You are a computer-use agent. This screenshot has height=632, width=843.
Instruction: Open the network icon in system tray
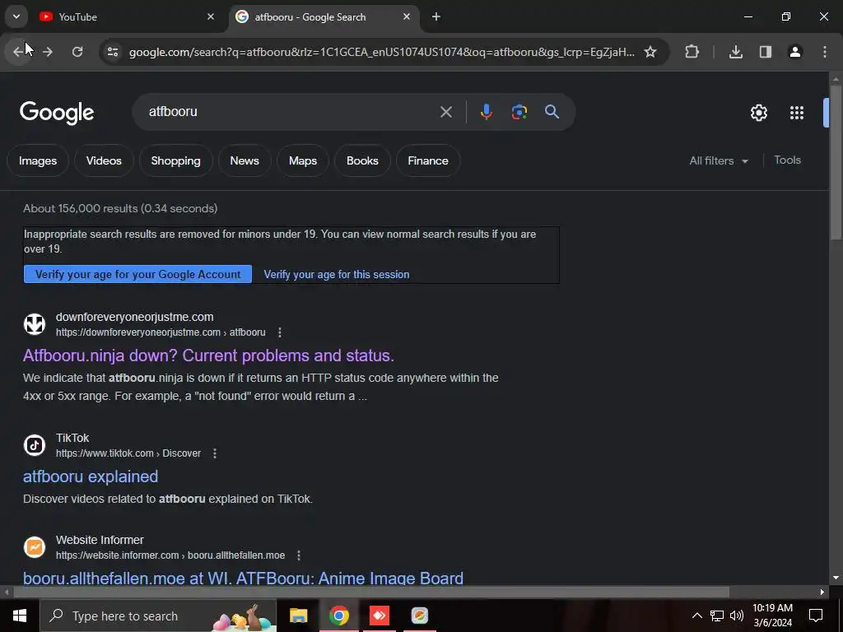click(717, 616)
